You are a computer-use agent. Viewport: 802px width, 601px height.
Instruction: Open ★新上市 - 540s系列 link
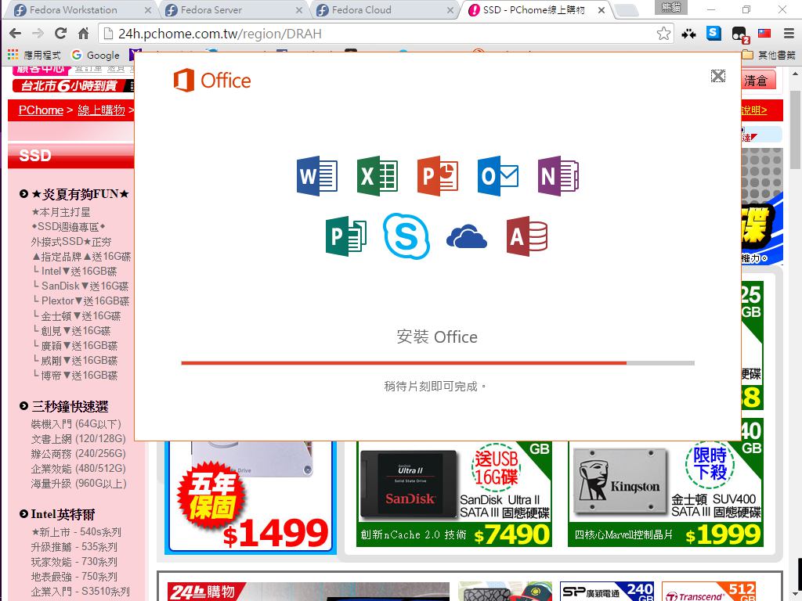[x=76, y=532]
